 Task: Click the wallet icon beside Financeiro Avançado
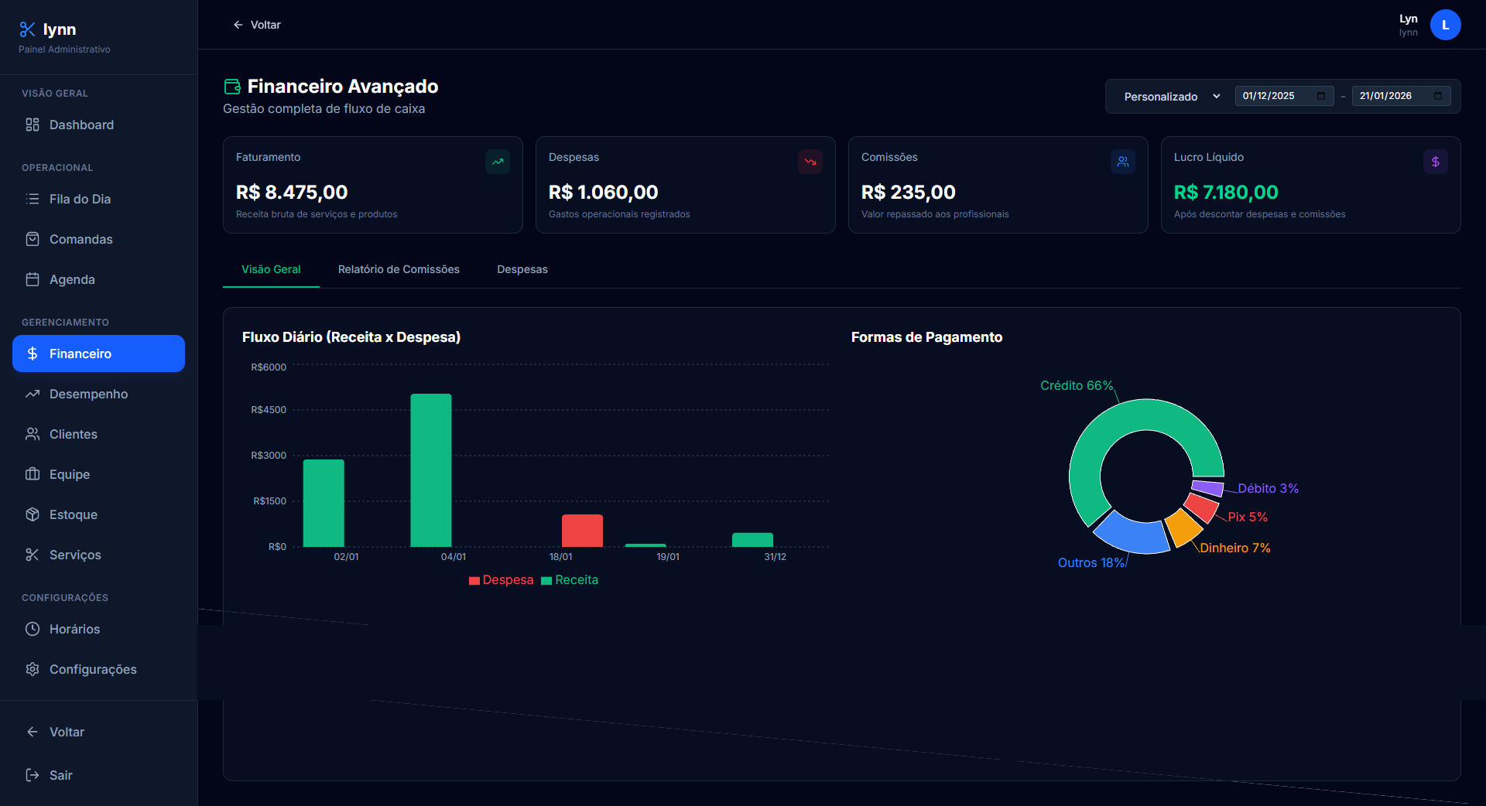pos(232,87)
